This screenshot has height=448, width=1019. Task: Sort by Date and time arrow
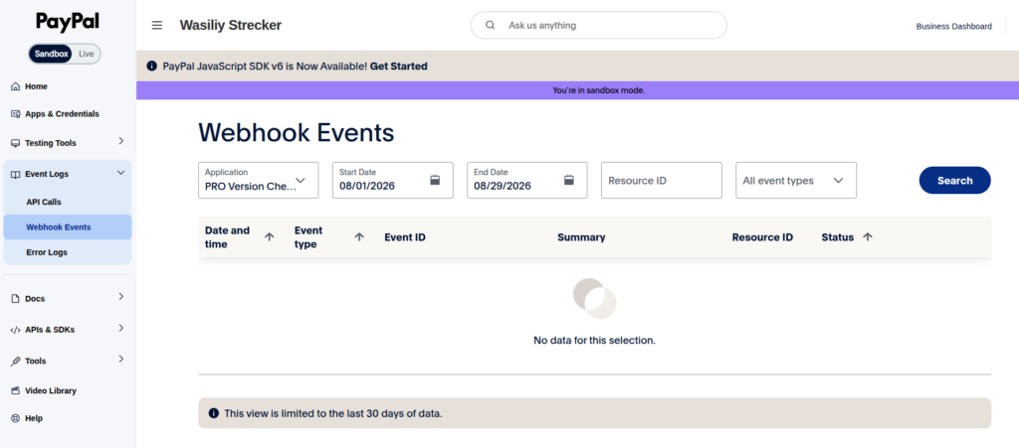pyautogui.click(x=269, y=237)
